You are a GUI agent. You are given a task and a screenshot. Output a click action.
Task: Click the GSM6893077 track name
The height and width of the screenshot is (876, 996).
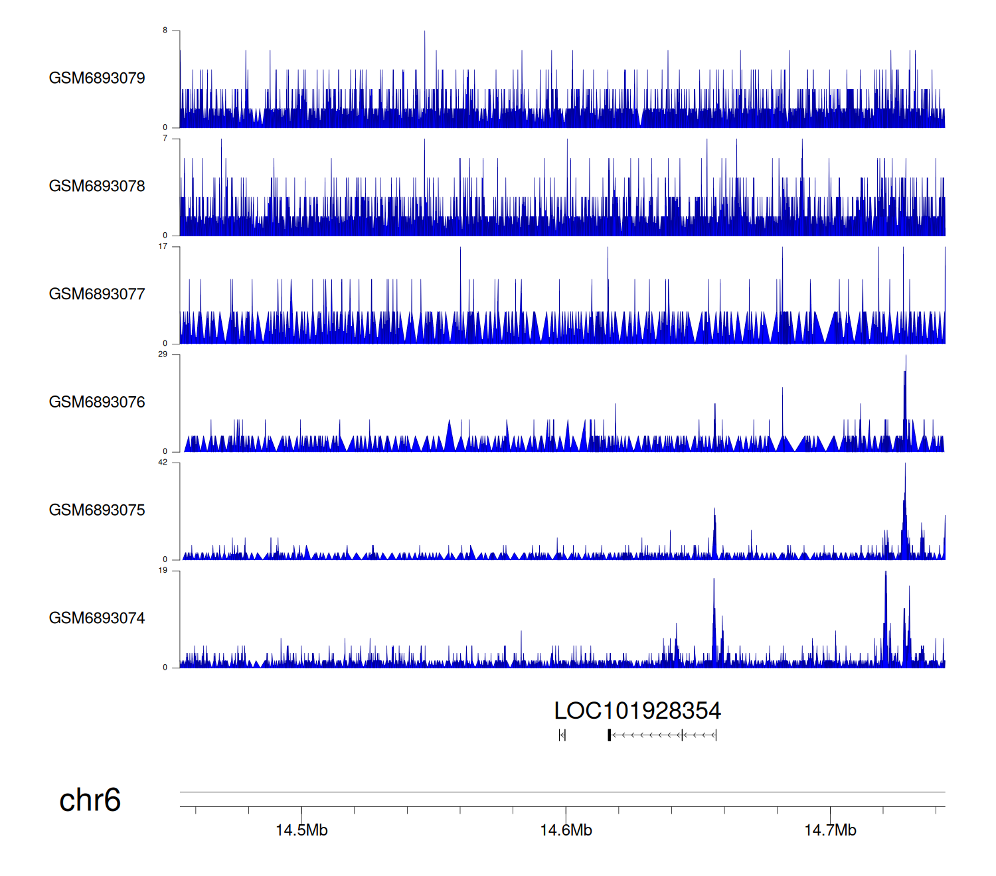pos(97,295)
